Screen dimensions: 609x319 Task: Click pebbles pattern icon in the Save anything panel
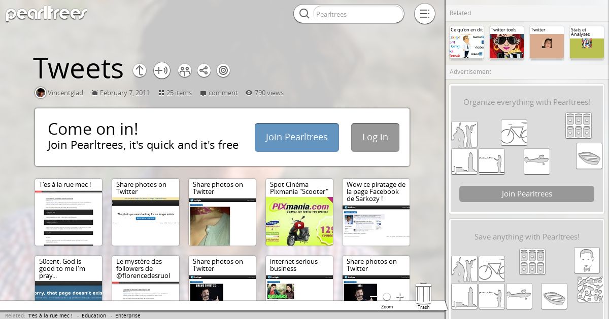click(590, 290)
